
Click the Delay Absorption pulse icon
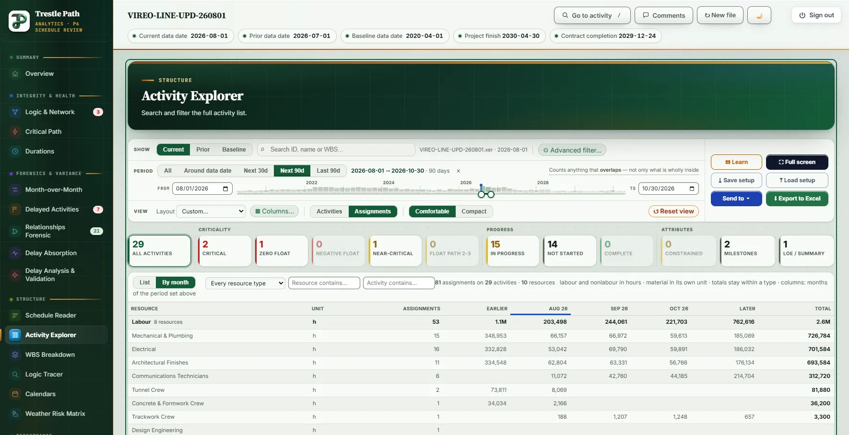(x=15, y=253)
